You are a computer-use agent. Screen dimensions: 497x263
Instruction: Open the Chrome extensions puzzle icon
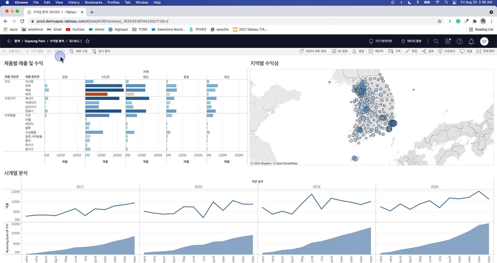pyautogui.click(x=475, y=21)
